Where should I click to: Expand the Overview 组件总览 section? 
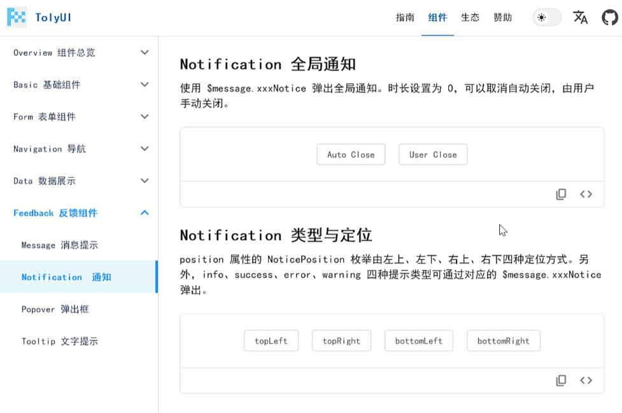[80, 52]
